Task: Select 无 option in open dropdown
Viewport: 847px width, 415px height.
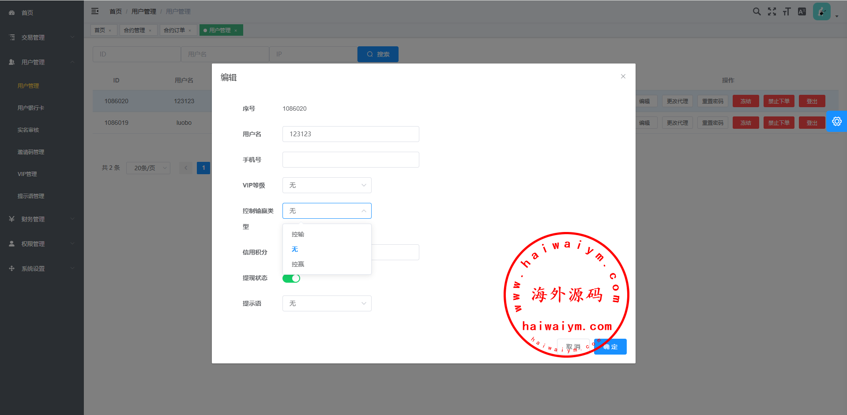Action: (295, 249)
